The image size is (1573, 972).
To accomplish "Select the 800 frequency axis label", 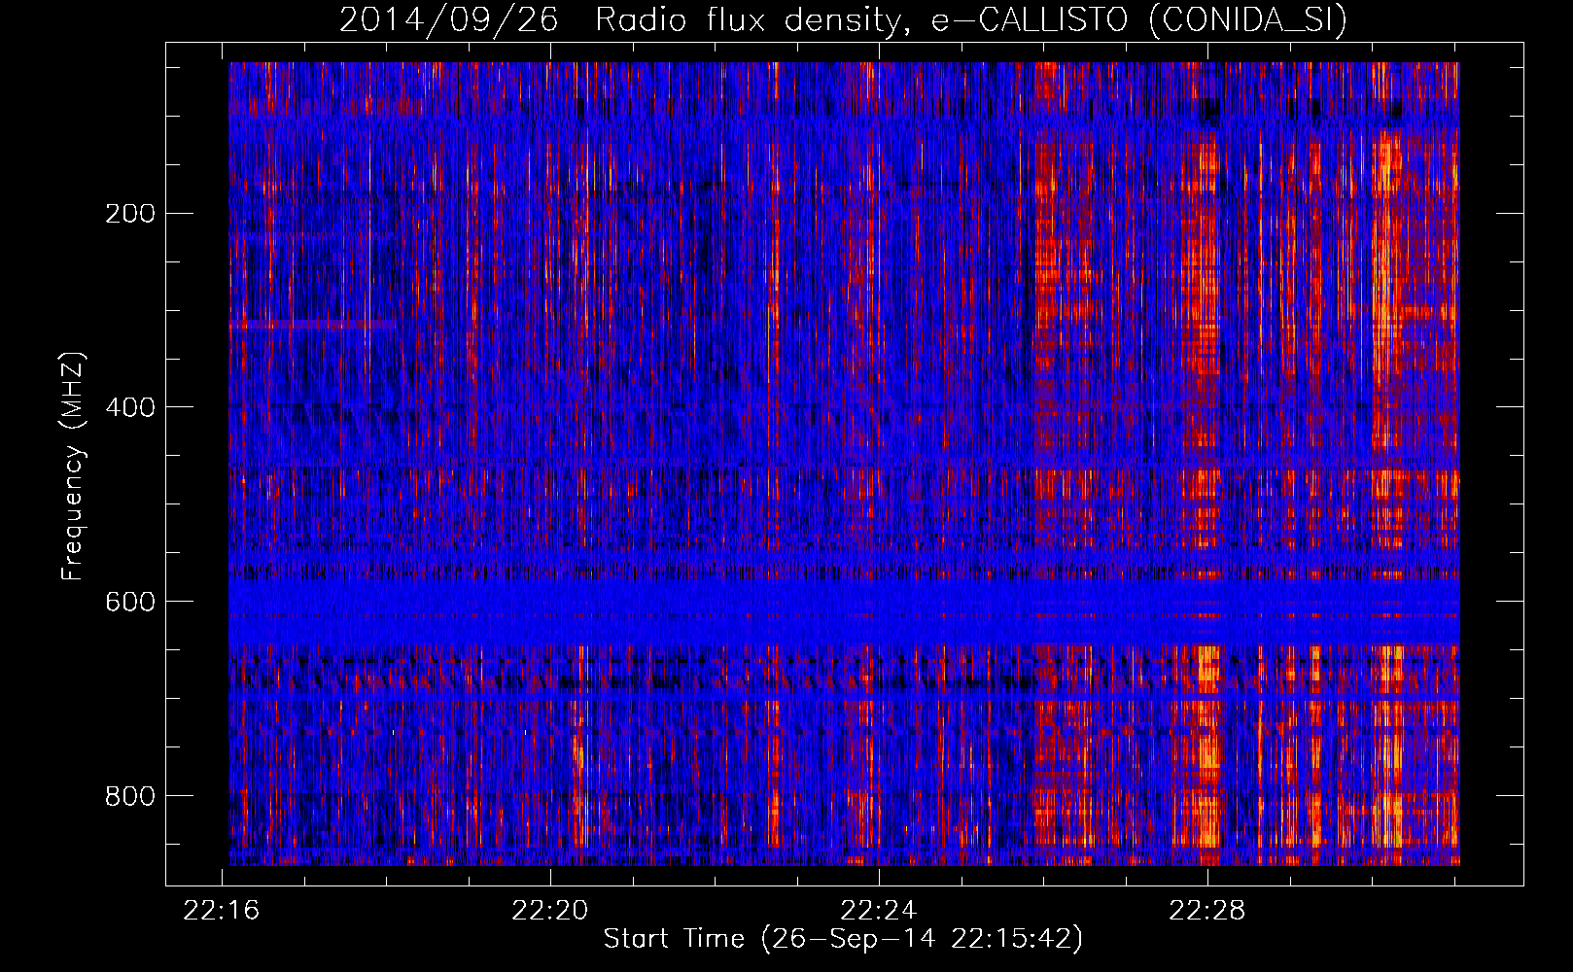I will coord(129,797).
